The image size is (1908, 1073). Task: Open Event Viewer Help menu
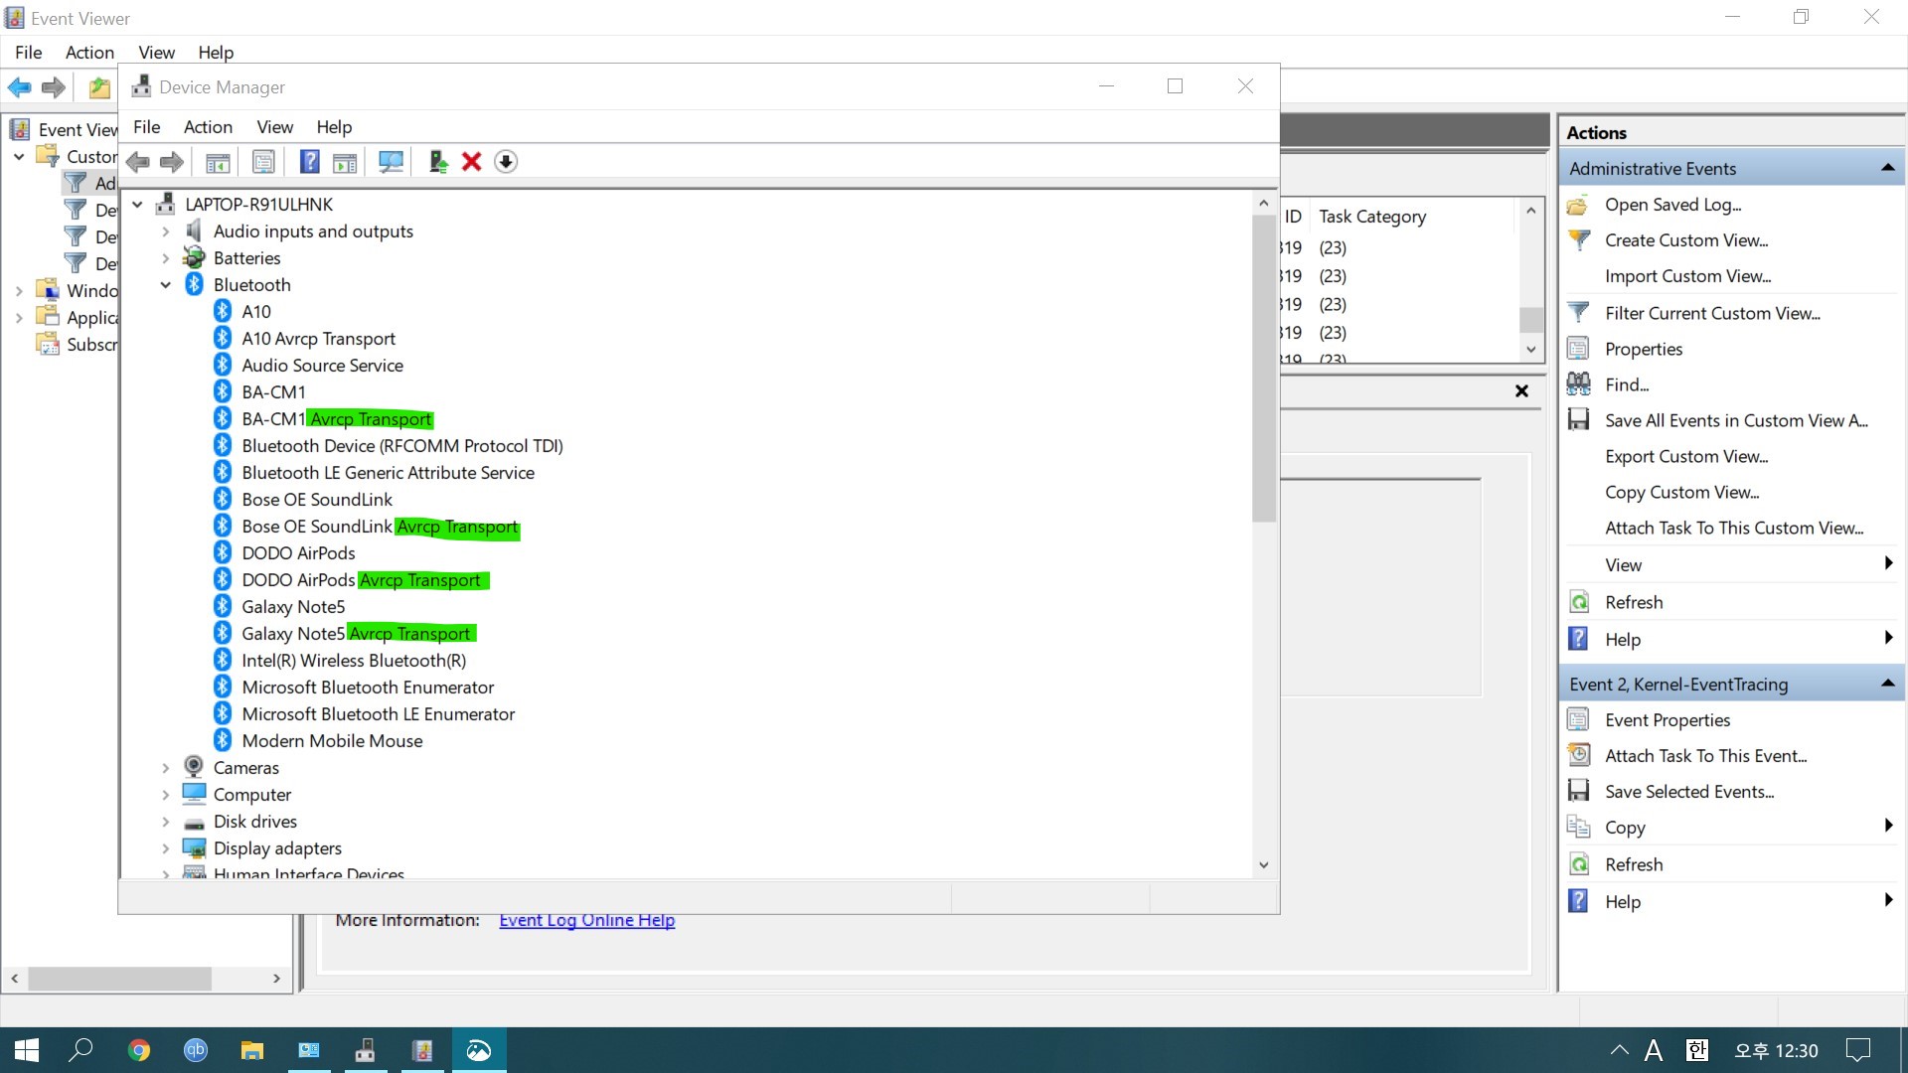pos(216,53)
